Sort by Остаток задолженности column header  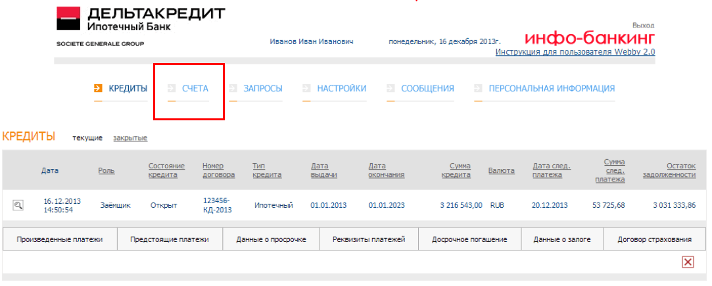[669, 171]
